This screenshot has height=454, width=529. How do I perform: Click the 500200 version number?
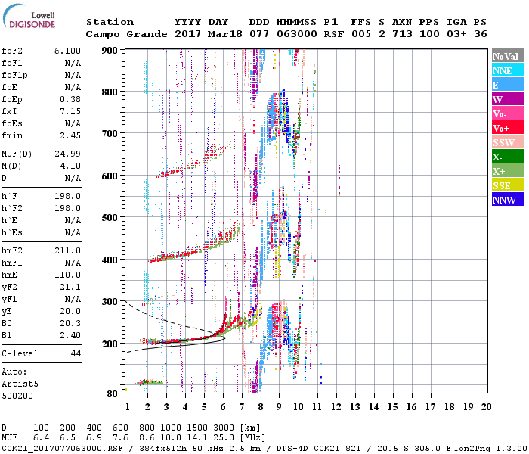point(17,396)
